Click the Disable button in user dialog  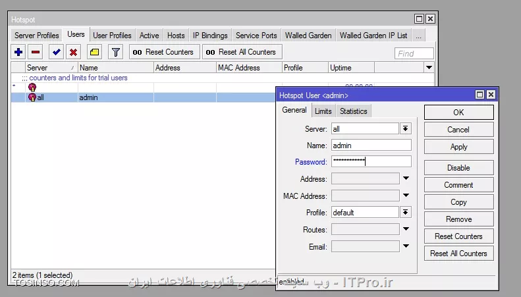458,168
